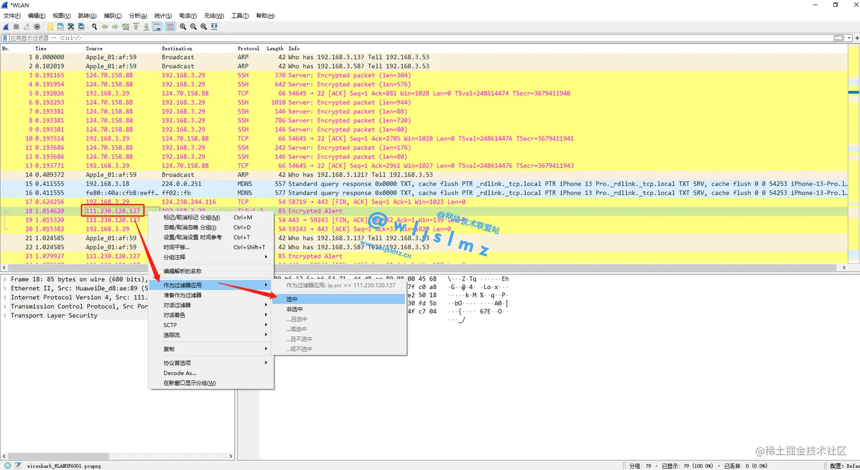The height and width of the screenshot is (470, 860).
Task: Zoom out the main window text
Action: (x=193, y=27)
